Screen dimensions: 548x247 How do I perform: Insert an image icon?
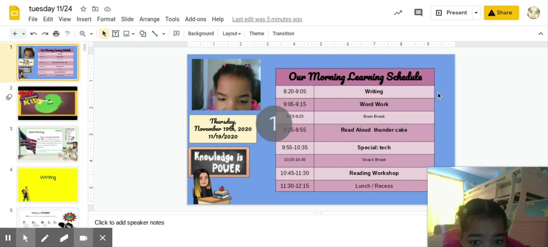[126, 33]
